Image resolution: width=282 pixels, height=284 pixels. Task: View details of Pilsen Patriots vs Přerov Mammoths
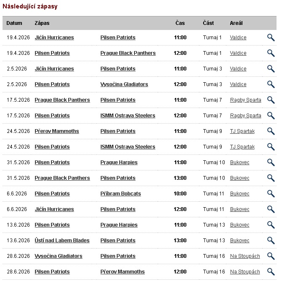tap(271, 272)
